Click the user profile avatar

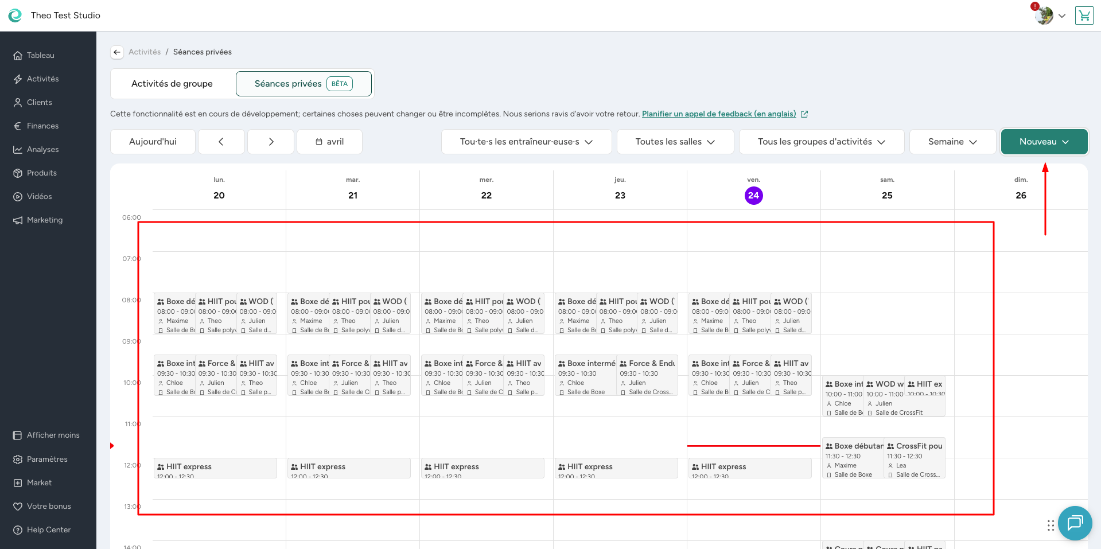tap(1044, 15)
